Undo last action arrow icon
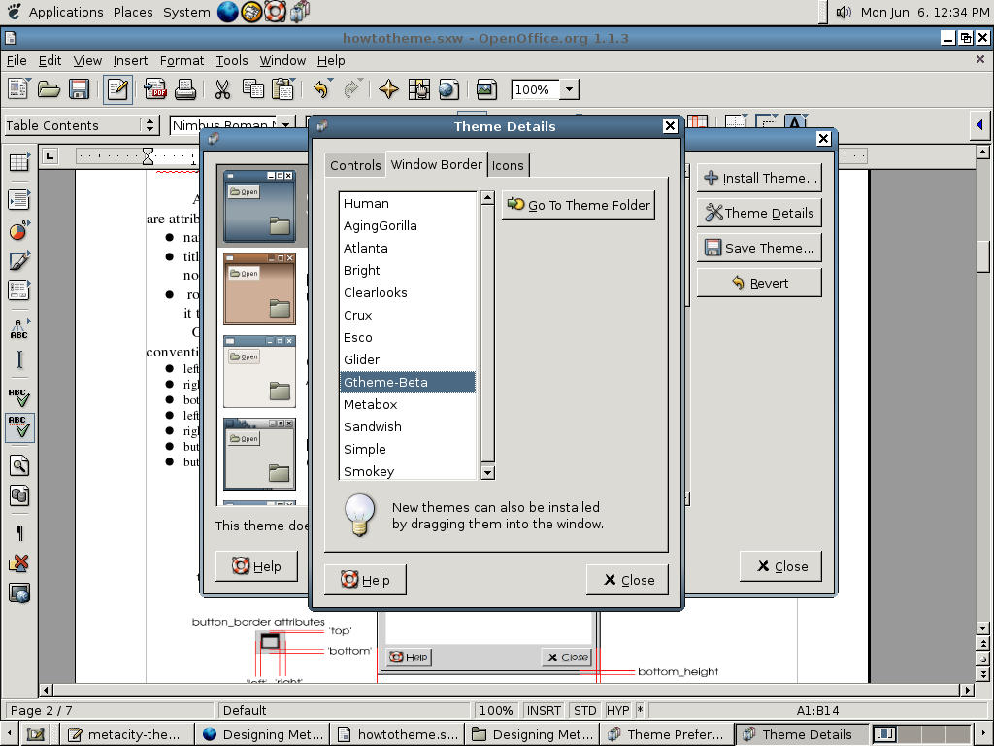The image size is (994, 746). click(320, 88)
